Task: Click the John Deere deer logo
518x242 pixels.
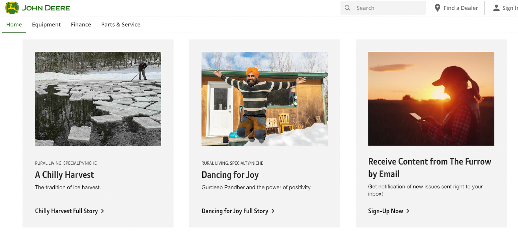Action: tap(12, 8)
